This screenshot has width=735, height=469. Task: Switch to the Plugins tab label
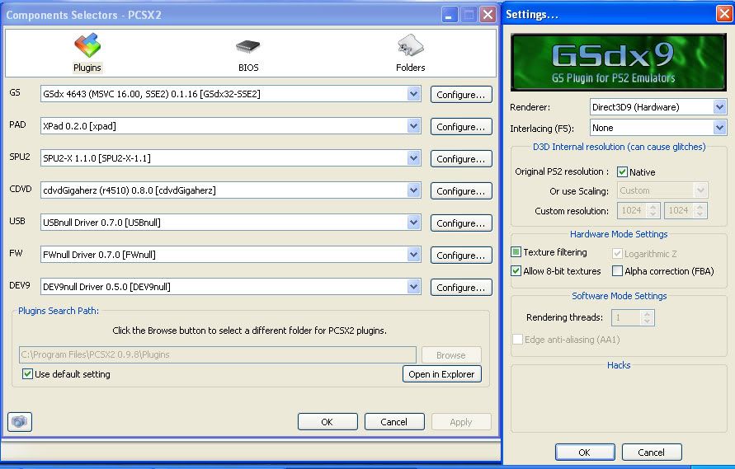87,68
